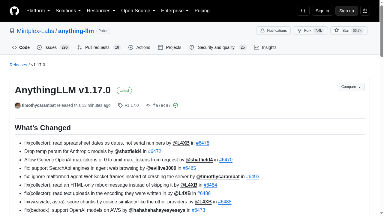Expand the Solutions menu
This screenshot has height=216, width=384.
pos(68,11)
